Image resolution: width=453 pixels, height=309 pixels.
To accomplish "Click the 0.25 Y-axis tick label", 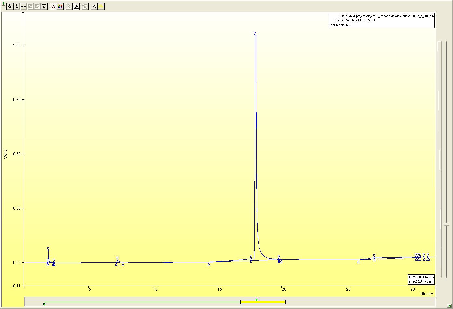I will [17, 208].
